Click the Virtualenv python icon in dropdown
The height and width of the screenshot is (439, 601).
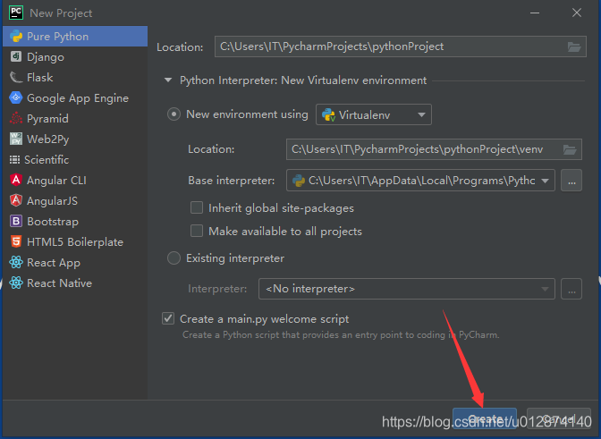click(329, 115)
